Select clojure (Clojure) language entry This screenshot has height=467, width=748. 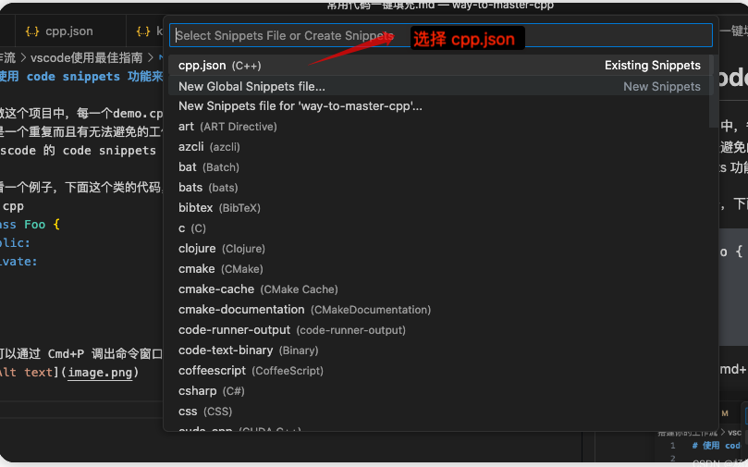coord(439,249)
